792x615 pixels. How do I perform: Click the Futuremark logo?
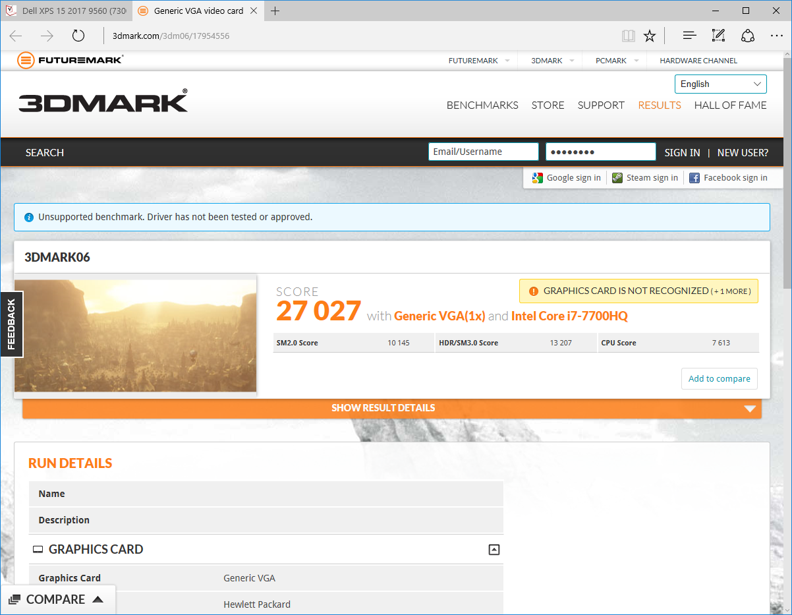tap(71, 60)
